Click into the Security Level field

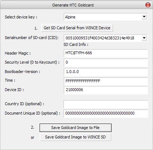(105, 63)
